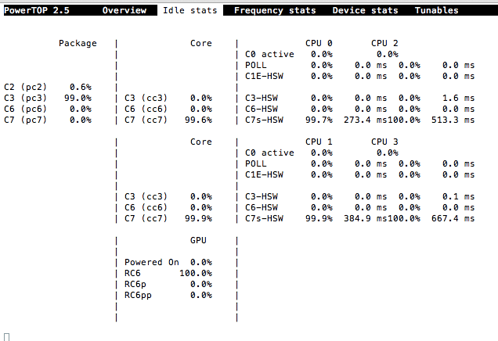Switch to the Overview tab

coord(124,10)
